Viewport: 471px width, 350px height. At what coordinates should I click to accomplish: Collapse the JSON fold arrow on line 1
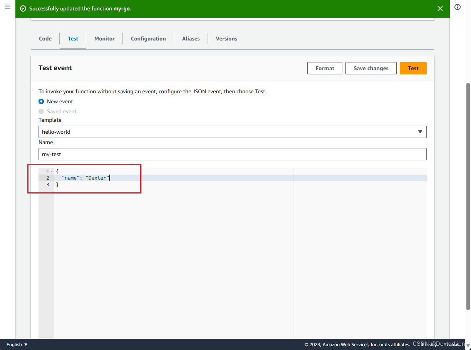point(52,171)
